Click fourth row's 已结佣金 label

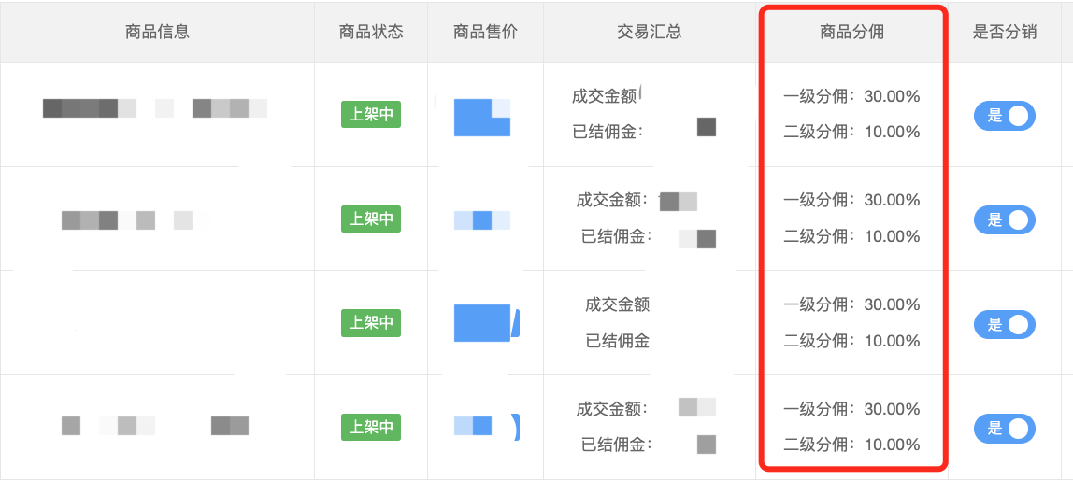pyautogui.click(x=616, y=445)
